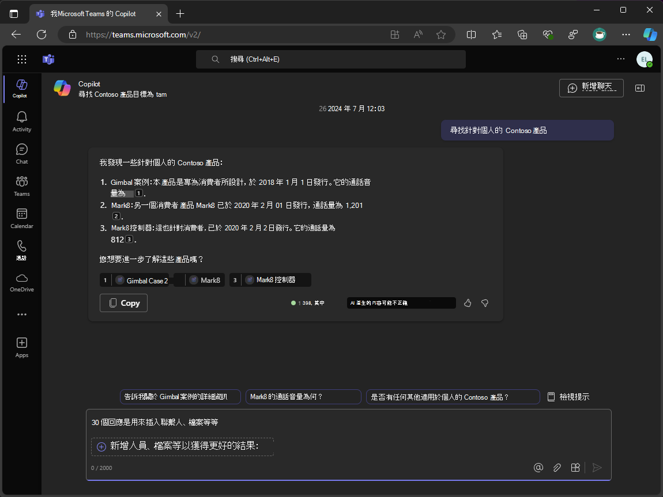The width and height of the screenshot is (663, 497).
Task: Click citation marker 1 in Gimbal item
Action: [139, 194]
